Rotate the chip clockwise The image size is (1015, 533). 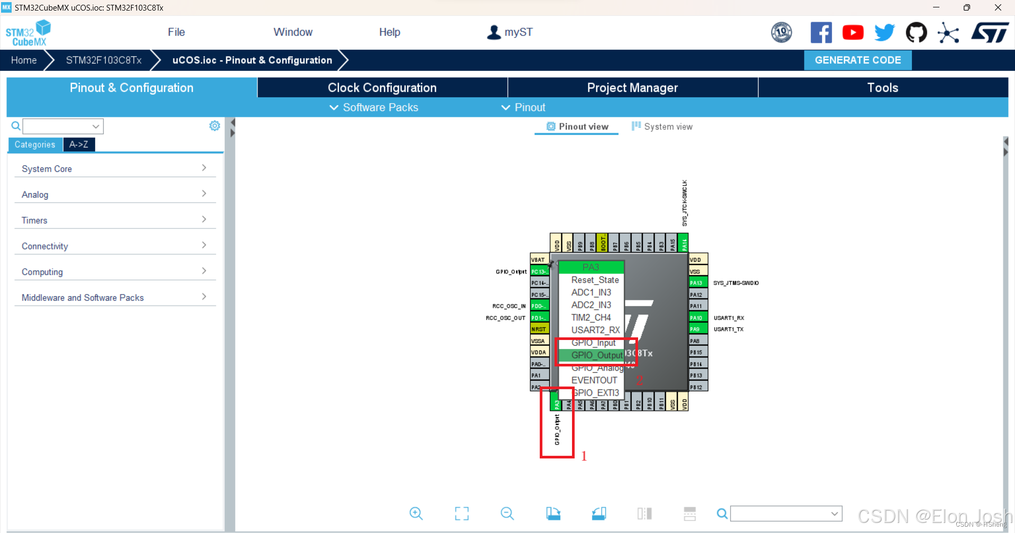553,513
